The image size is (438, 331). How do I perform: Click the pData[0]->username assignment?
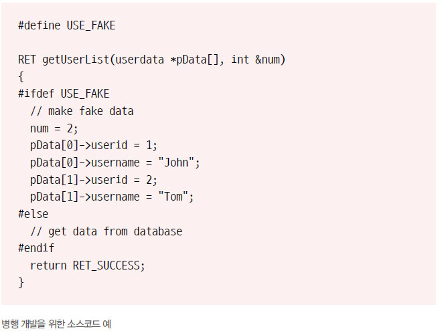pos(115,162)
